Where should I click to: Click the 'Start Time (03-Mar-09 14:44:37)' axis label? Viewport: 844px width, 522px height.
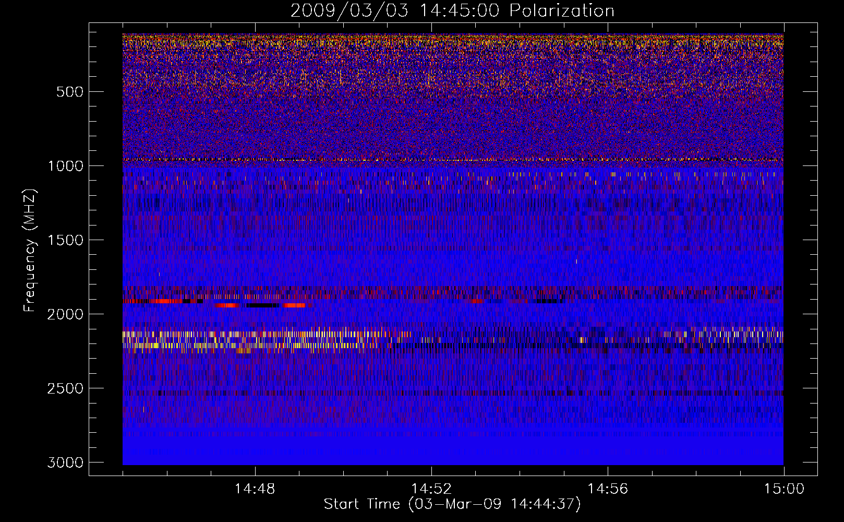point(452,504)
